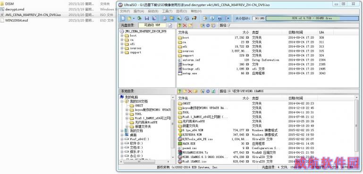Click the blue gear icon in image pane toolbar
Screen dimensions: 363x174
(x=208, y=25)
